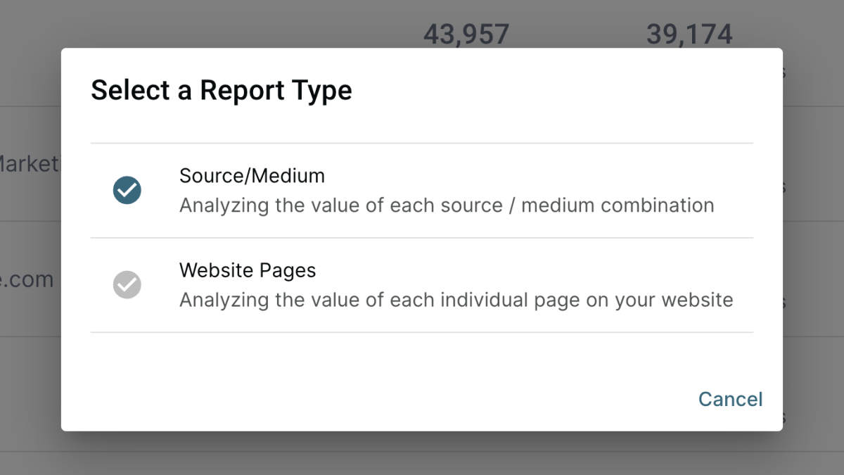Click the partially hidden '.com' text at left
The image size is (844, 475).
pos(28,279)
